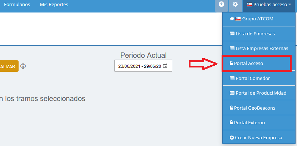Open the Periodo Actual date range picker

143,66
